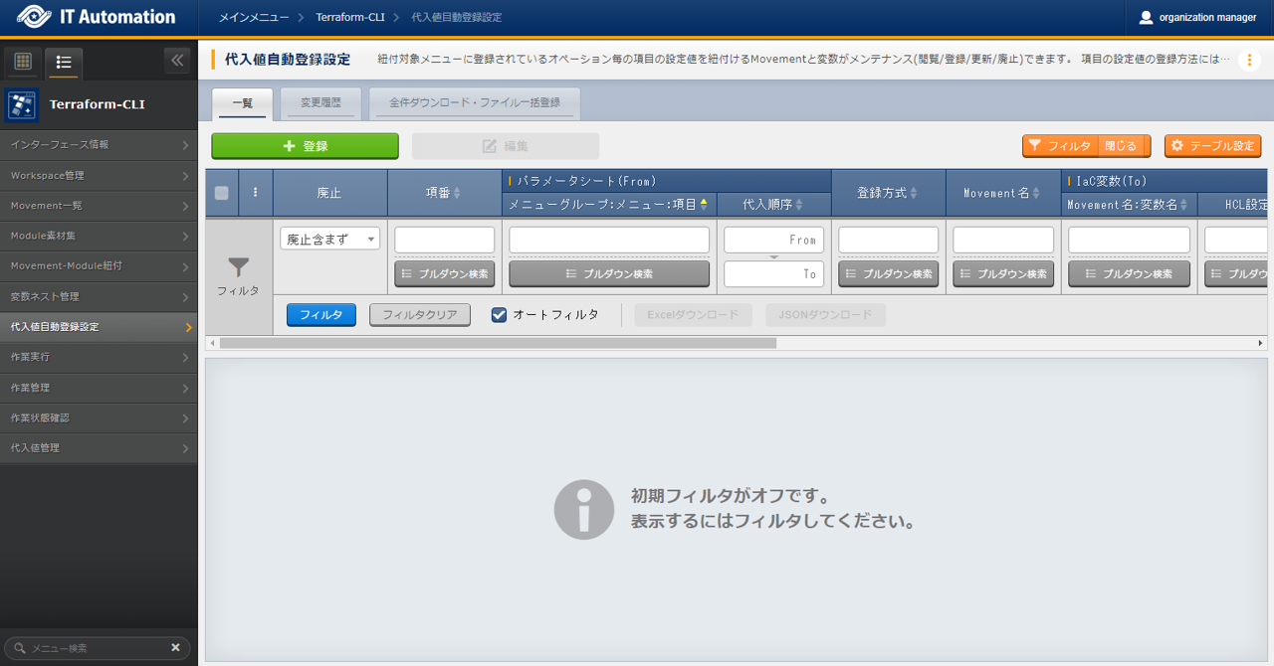This screenshot has width=1274, height=666.
Task: Uncheck the オートフィルタ checkbox
Action: pos(500,315)
